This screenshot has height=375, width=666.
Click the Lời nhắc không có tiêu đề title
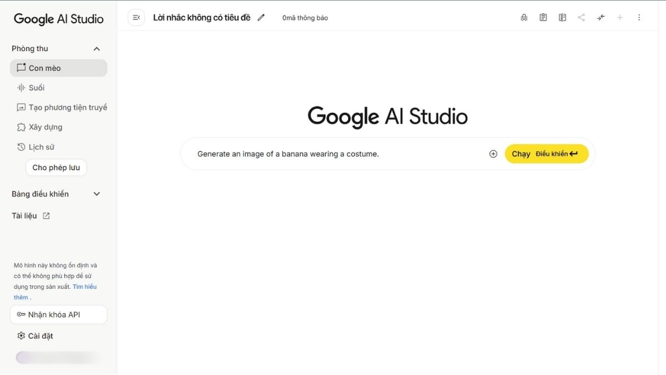201,18
